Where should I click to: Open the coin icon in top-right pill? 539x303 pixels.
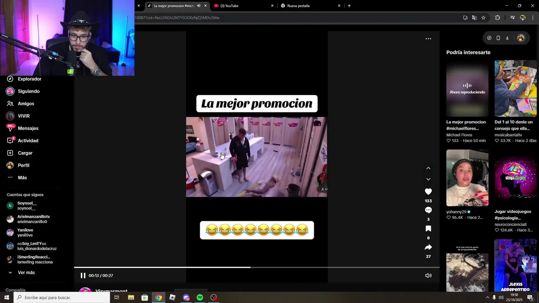point(489,38)
